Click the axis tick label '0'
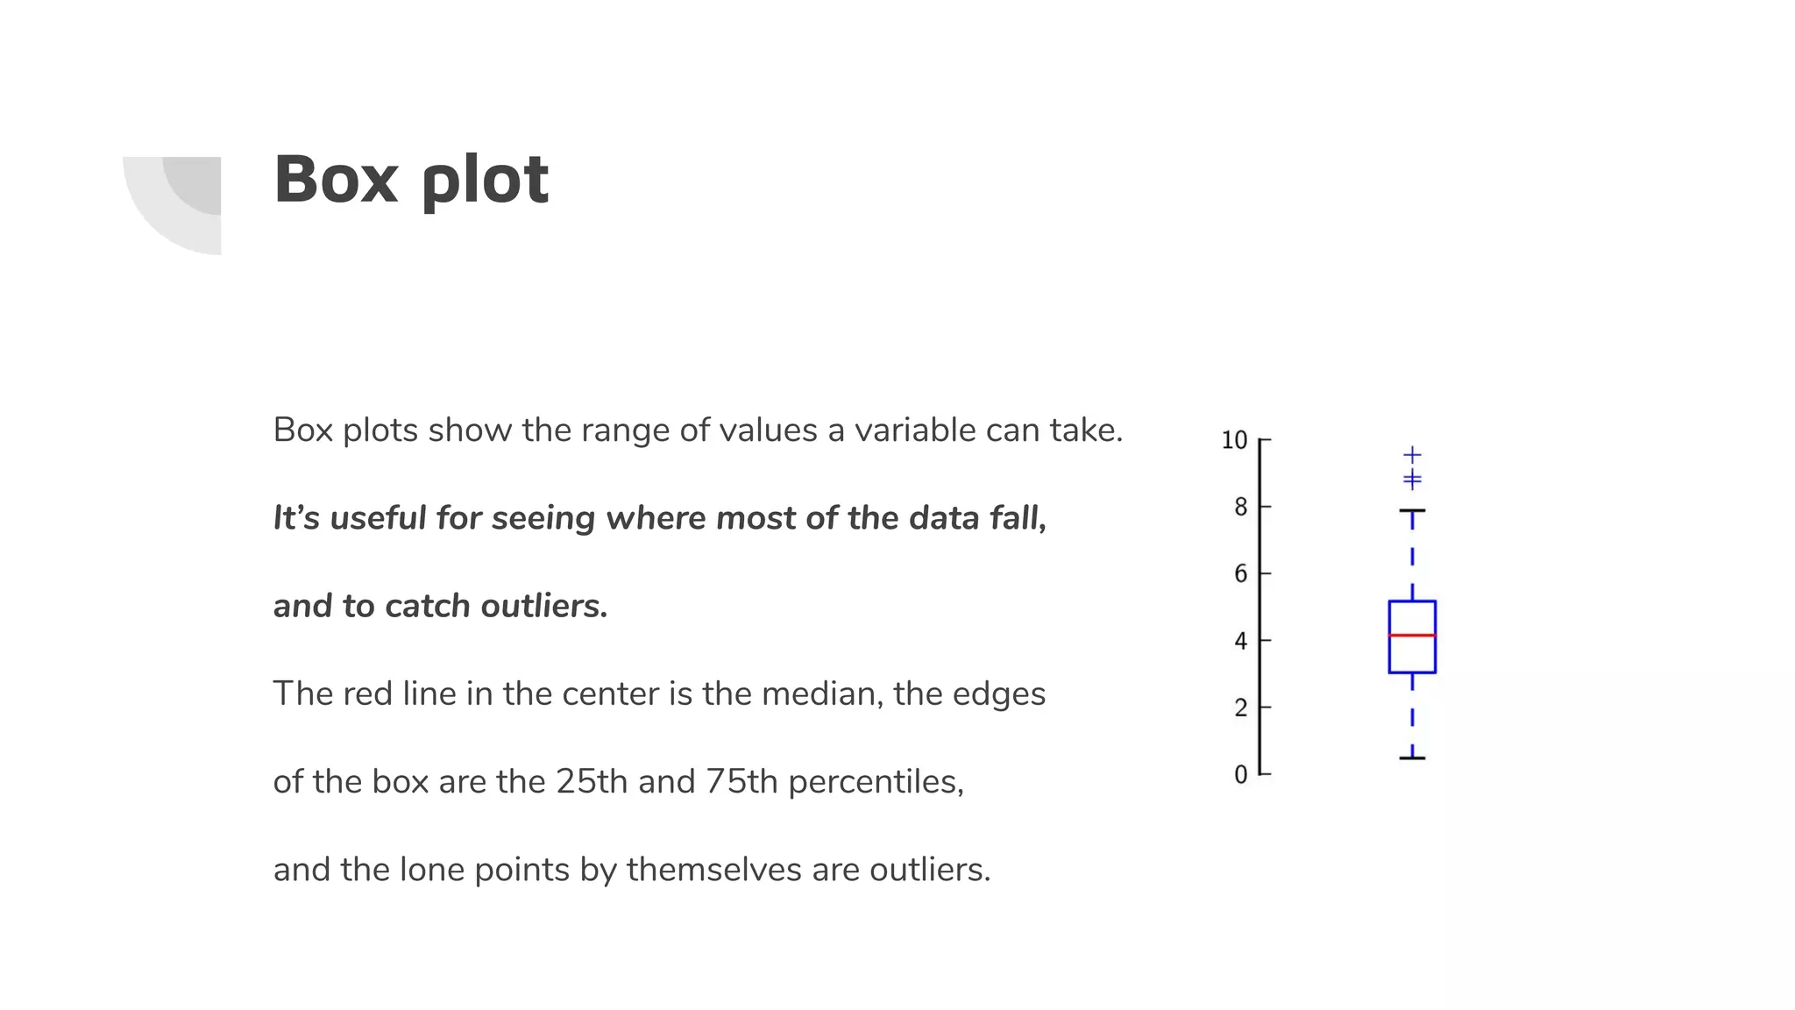Screen dimensions: 1795x1010 1240,775
